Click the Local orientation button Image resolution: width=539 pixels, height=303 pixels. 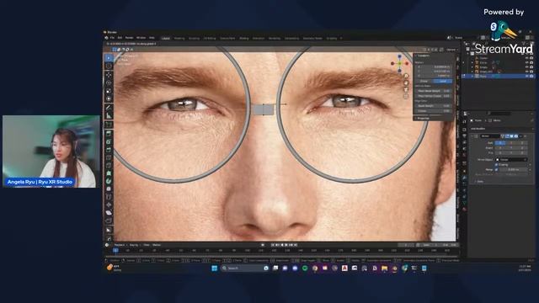443,81
